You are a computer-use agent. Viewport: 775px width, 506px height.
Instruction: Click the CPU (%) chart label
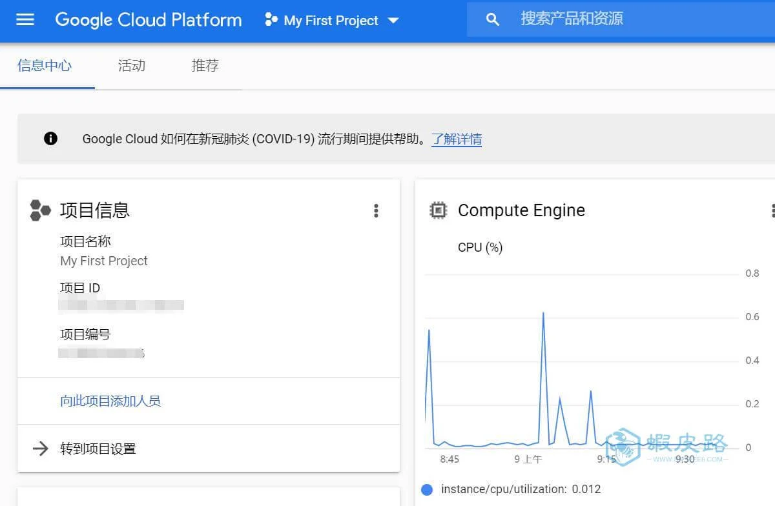pos(480,247)
